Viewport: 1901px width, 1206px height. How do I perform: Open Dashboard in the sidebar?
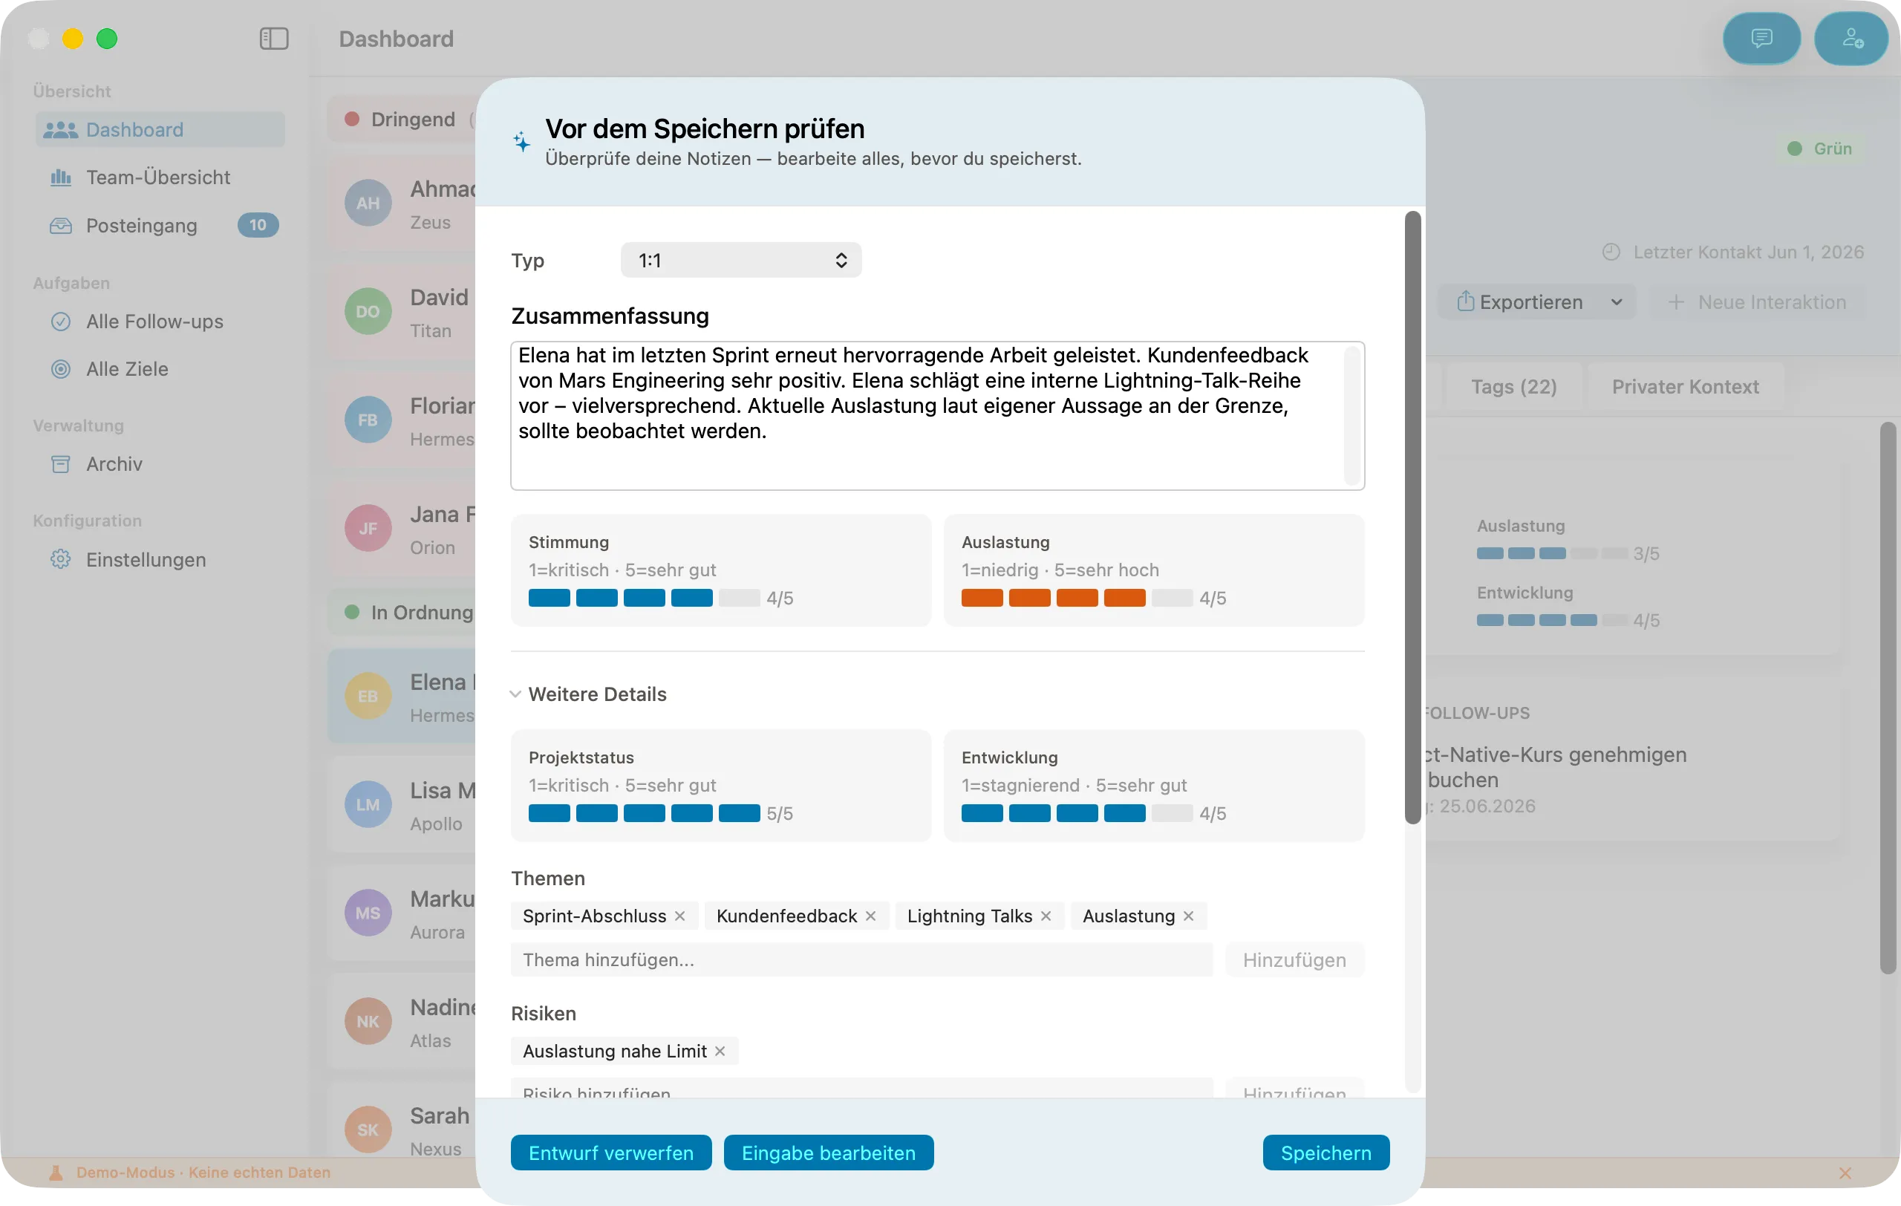coord(160,129)
